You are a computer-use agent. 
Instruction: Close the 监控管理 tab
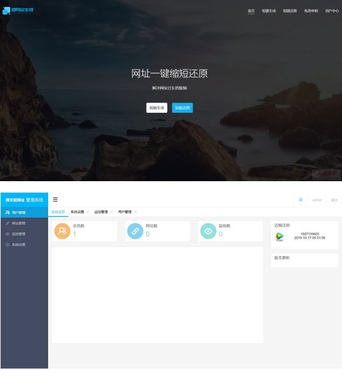111,212
